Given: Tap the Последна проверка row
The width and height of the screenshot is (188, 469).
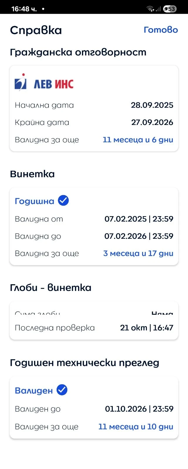Looking at the screenshot, I should tap(94, 328).
